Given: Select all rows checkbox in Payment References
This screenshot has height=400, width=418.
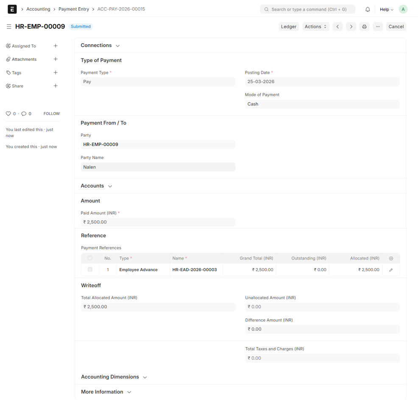Looking at the screenshot, I should (x=90, y=258).
